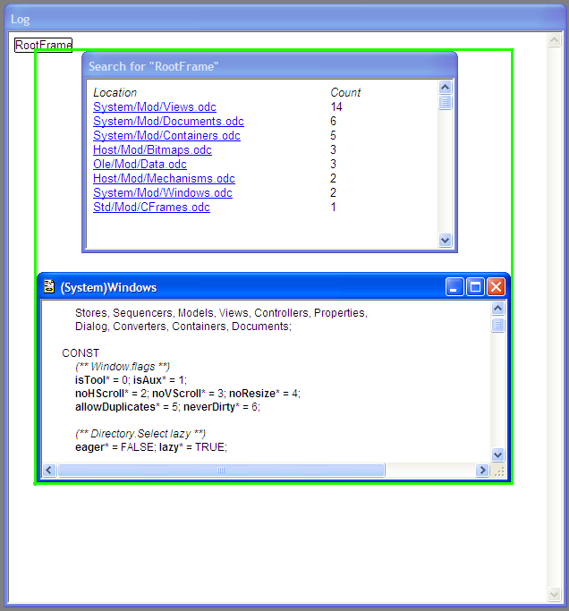
Task: Click the horizontal scrollbar thumb in code window
Action: pos(221,471)
